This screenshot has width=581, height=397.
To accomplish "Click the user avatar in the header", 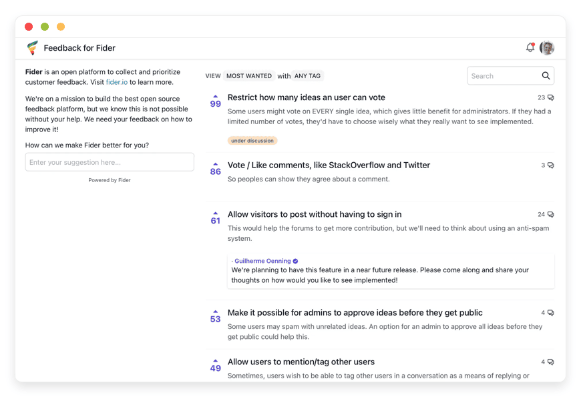I will (547, 47).
